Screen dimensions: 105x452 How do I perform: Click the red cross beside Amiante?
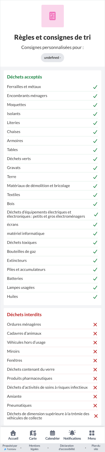(x=95, y=397)
